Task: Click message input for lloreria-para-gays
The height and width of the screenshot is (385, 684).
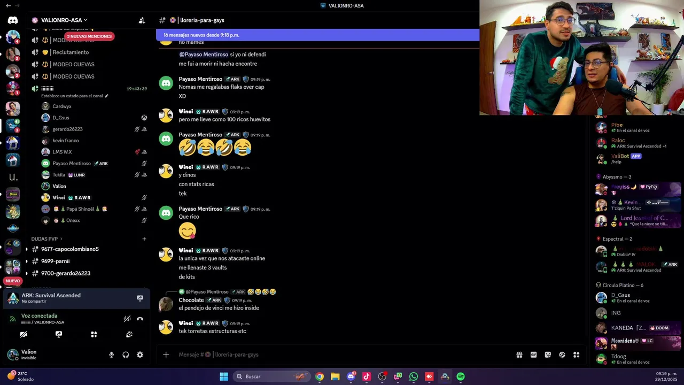Action: click(342, 355)
